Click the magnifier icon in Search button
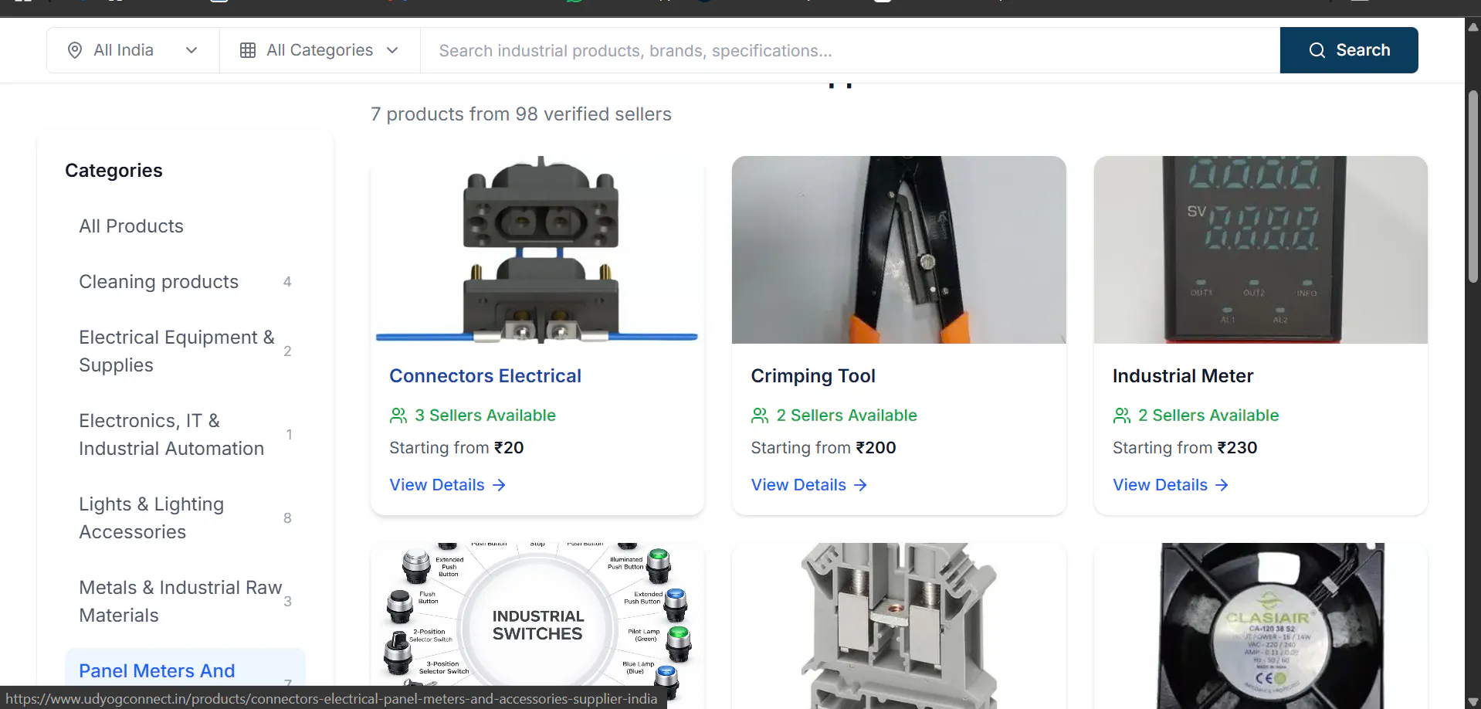Viewport: 1481px width, 709px height. click(1317, 50)
